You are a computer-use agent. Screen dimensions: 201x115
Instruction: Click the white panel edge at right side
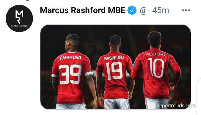(199, 97)
